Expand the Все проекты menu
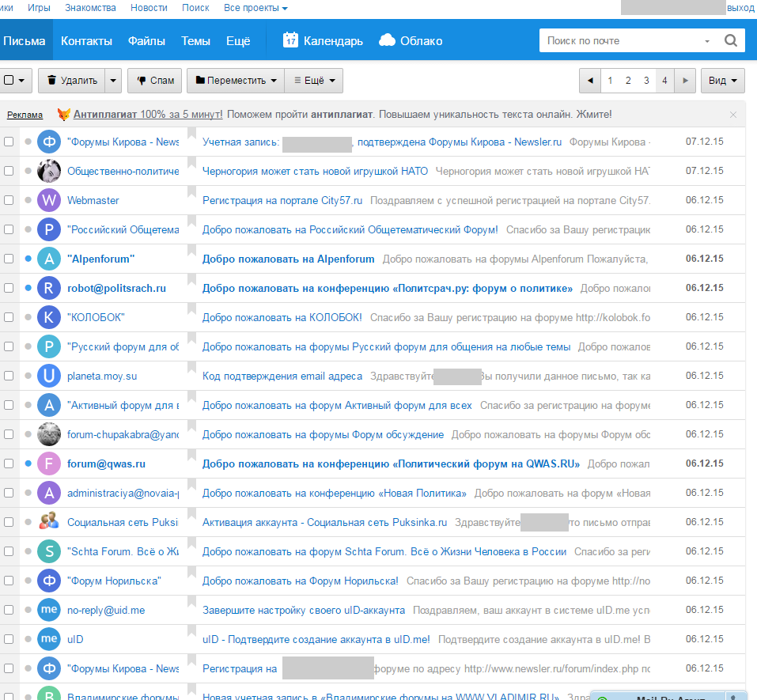Screen dimensions: 757x700 pos(255,8)
